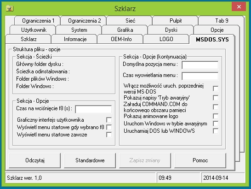Enable 'Graficzny interfejs użytkownika' checkbox
Screen dimensions: 251x189
(109, 120)
